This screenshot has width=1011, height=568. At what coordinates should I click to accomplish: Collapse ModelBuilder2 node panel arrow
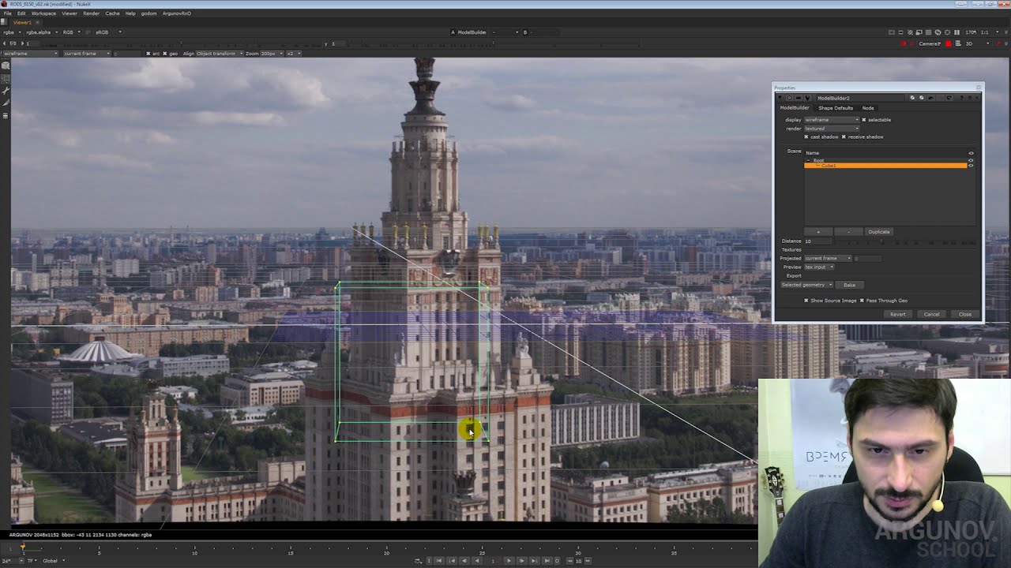point(780,98)
